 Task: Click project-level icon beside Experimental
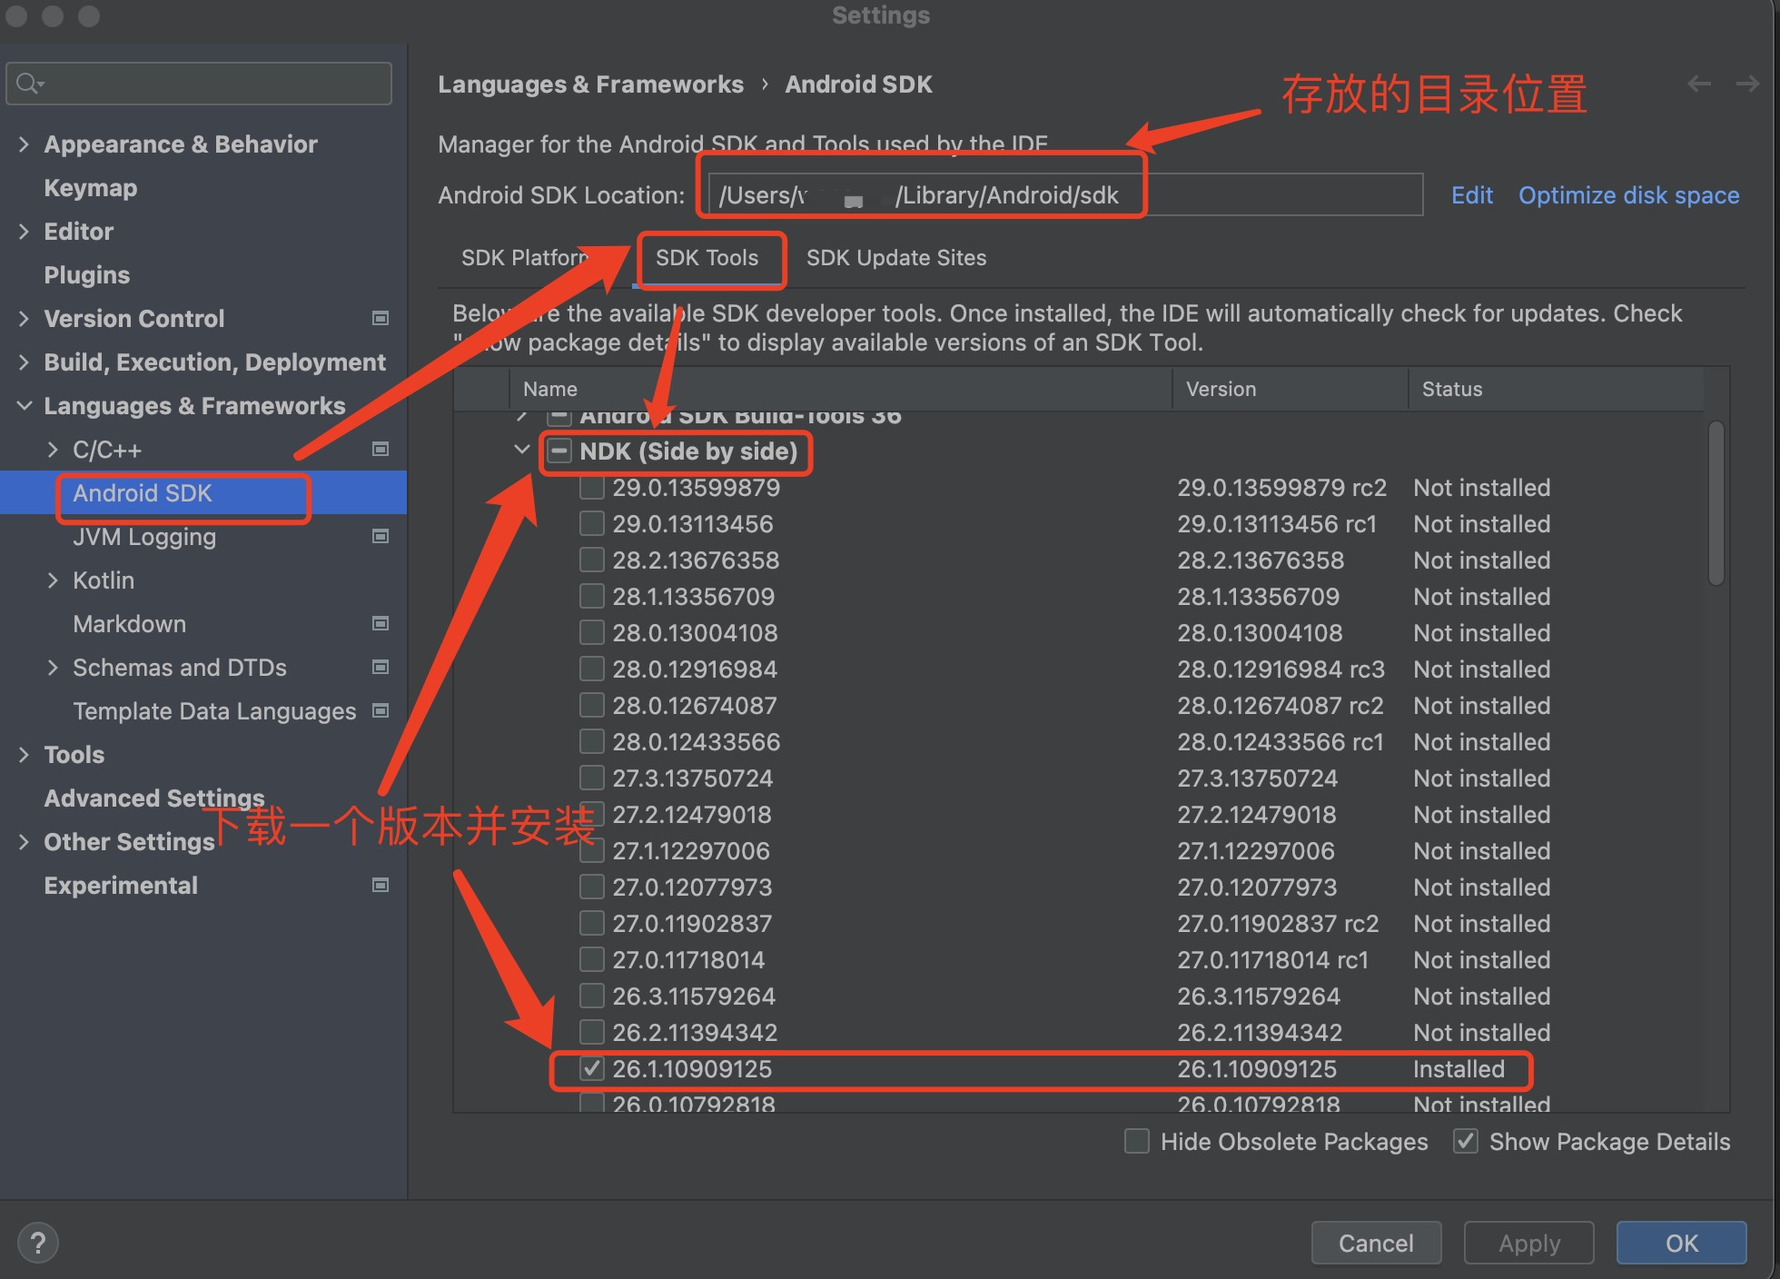tap(381, 885)
